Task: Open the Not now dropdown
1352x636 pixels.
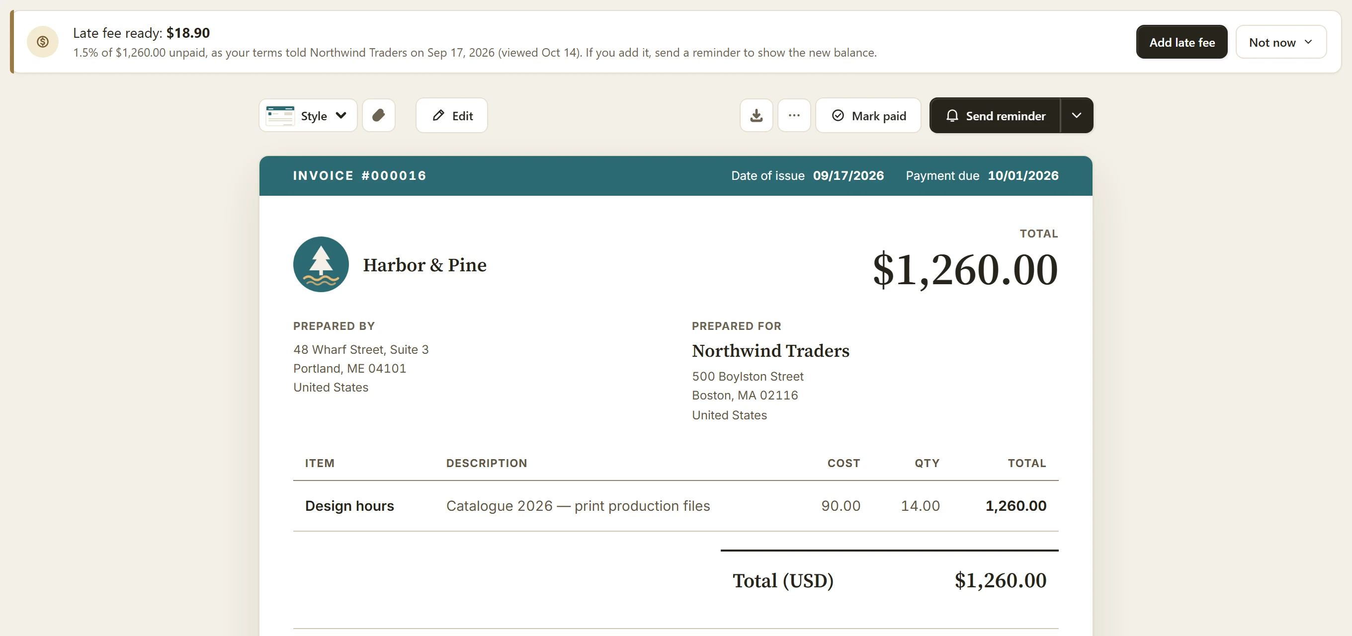Action: click(1280, 42)
